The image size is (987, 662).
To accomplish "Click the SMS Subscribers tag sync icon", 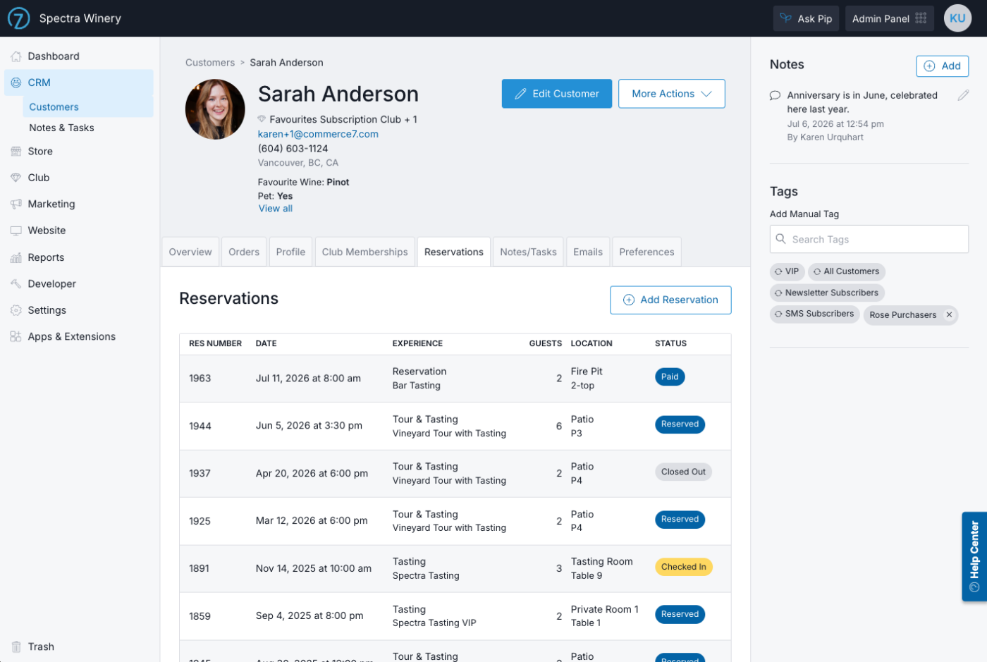I will tap(778, 314).
